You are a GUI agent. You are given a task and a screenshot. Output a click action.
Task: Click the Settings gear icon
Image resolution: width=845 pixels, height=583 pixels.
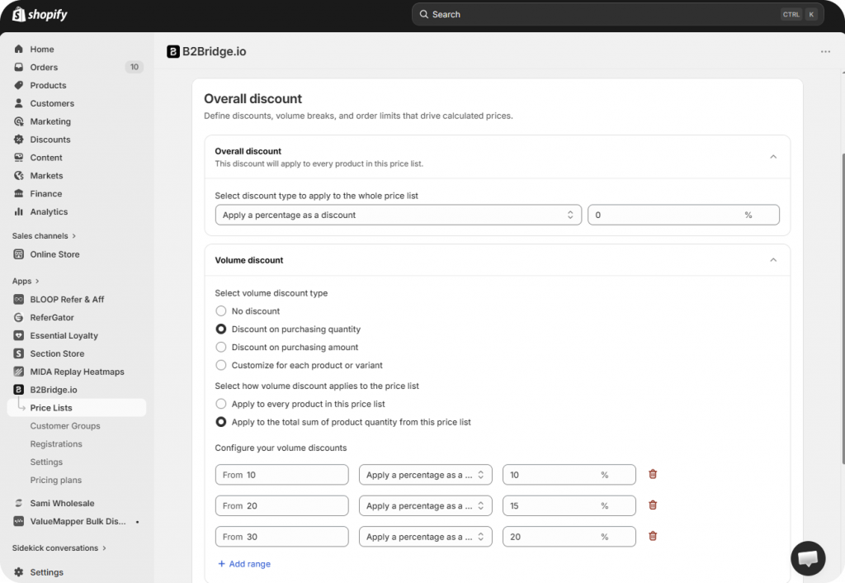(19, 572)
